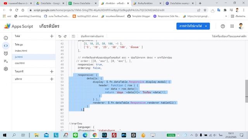
Task: Open the Google apps grid icon
Action: coord(232,26)
